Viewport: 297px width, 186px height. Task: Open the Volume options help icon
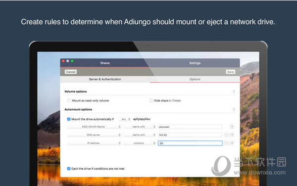click(x=234, y=92)
